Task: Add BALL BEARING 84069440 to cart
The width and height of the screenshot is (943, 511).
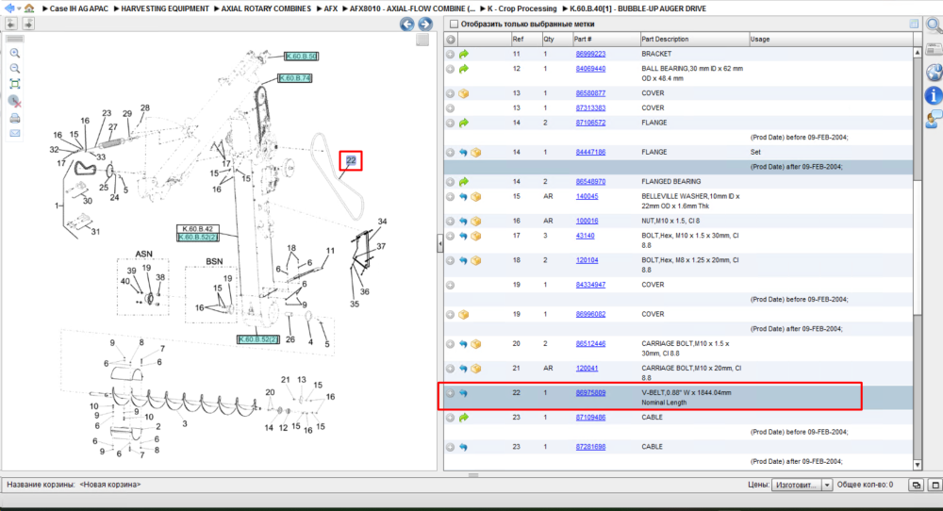Action: (451, 69)
